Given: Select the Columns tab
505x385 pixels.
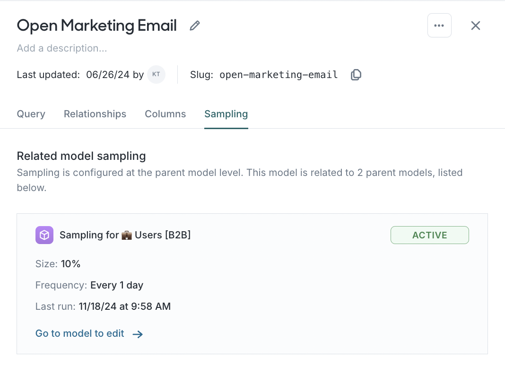Looking at the screenshot, I should click(x=165, y=114).
